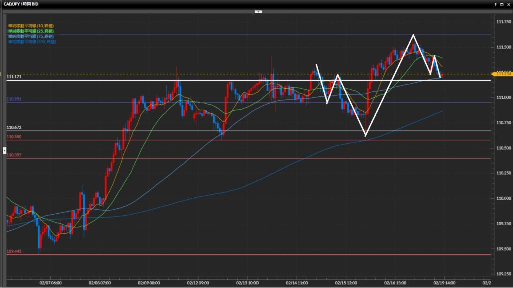The width and height of the screenshot is (513, 288).
Task: Click the help question mark icon
Action: (x=495, y=4)
